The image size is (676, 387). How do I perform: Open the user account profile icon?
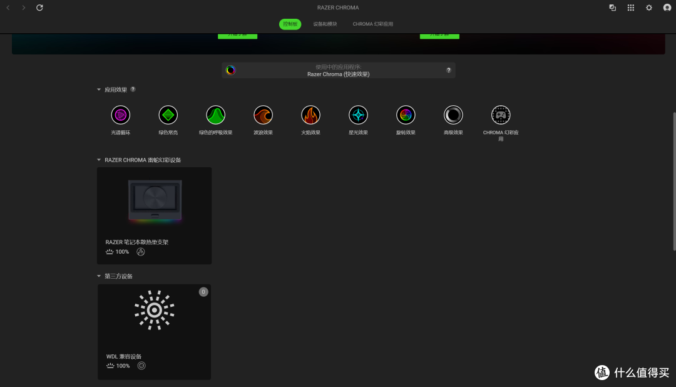coord(667,8)
